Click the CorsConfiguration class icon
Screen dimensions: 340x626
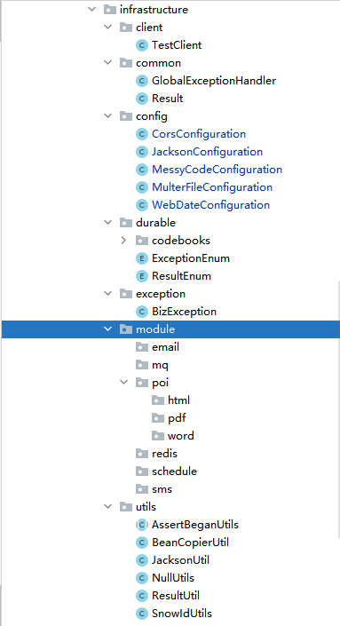142,134
